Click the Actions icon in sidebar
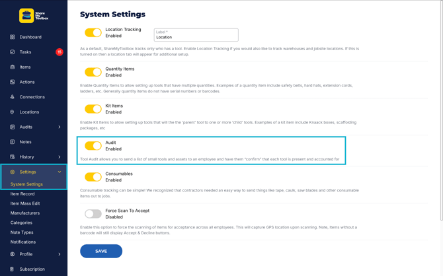Image resolution: width=443 pixels, height=276 pixels. pos(12,82)
